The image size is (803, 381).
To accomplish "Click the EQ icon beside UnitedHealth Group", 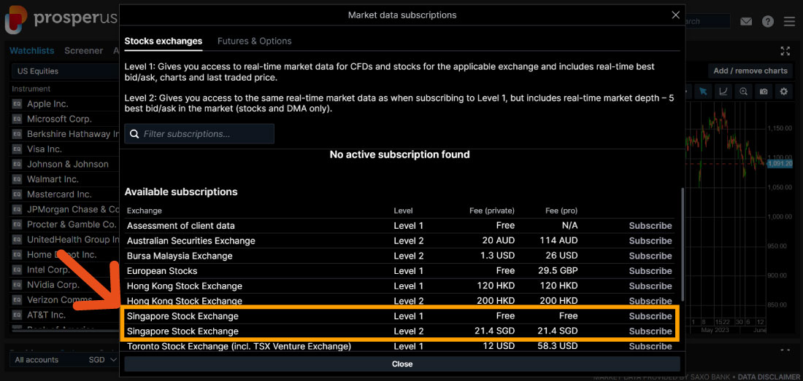I will tap(17, 240).
